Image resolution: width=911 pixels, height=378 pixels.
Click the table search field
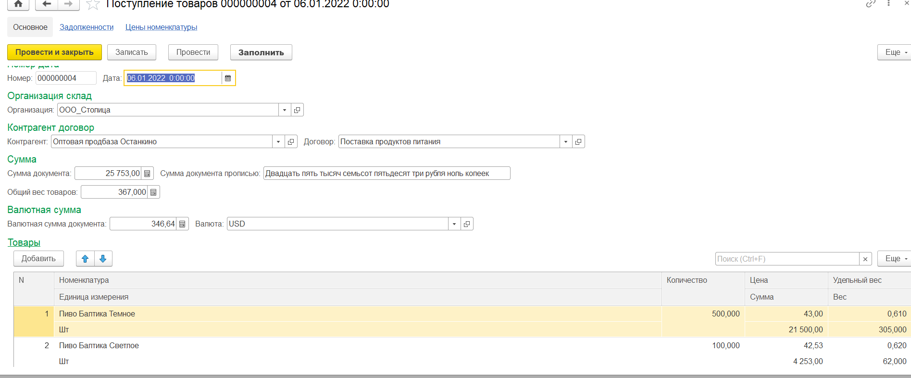[786, 259]
